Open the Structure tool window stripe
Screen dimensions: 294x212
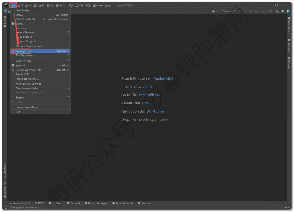click(5, 171)
